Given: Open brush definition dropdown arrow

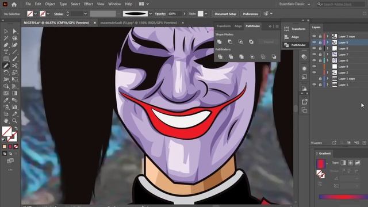Looking at the screenshot, I should [151, 14].
